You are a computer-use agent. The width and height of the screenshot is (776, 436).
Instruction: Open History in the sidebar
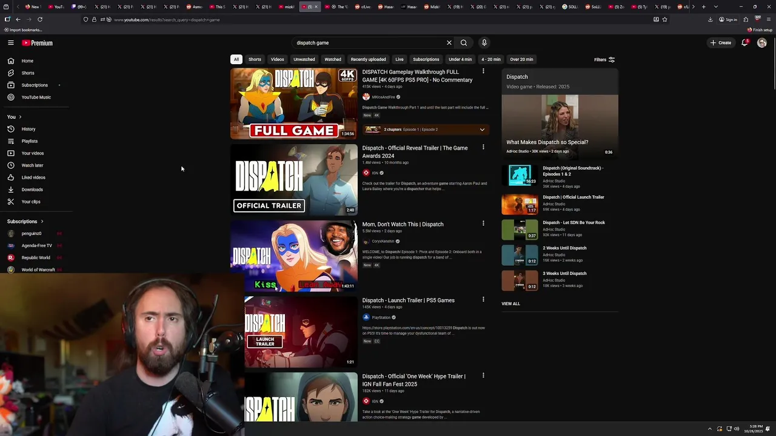[28, 129]
